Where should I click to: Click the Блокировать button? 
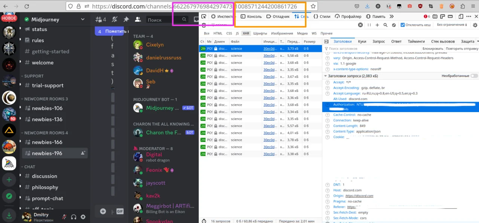click(x=433, y=49)
